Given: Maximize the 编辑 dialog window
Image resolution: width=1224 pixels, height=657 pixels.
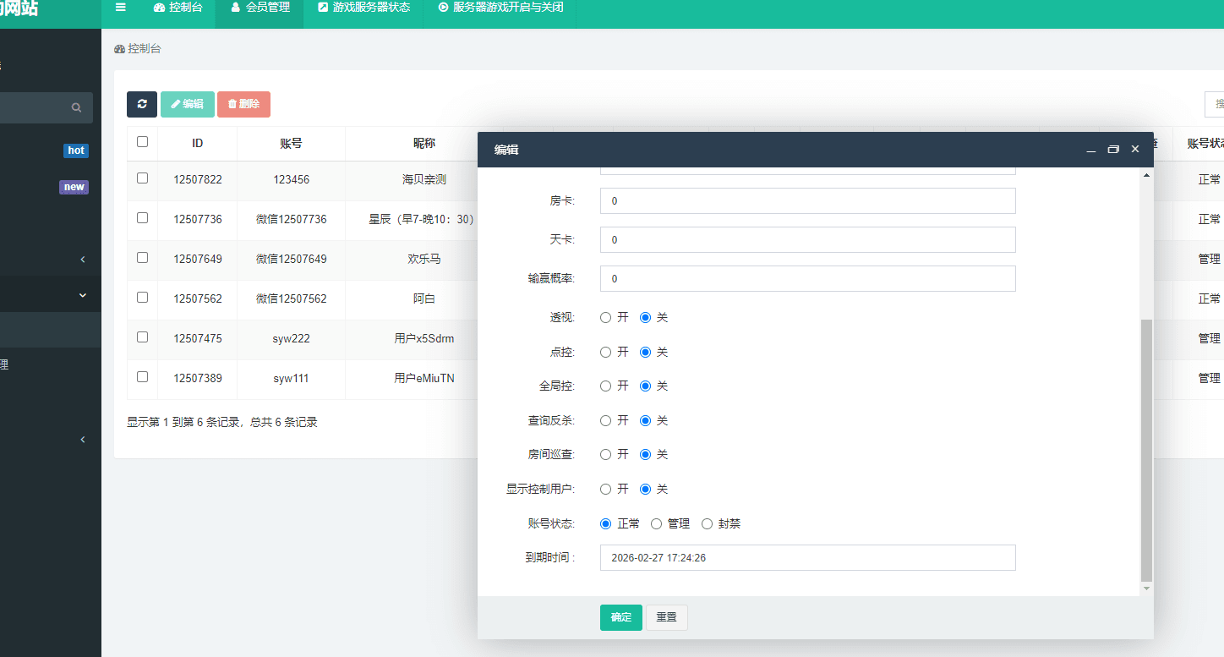Looking at the screenshot, I should click(x=1113, y=150).
